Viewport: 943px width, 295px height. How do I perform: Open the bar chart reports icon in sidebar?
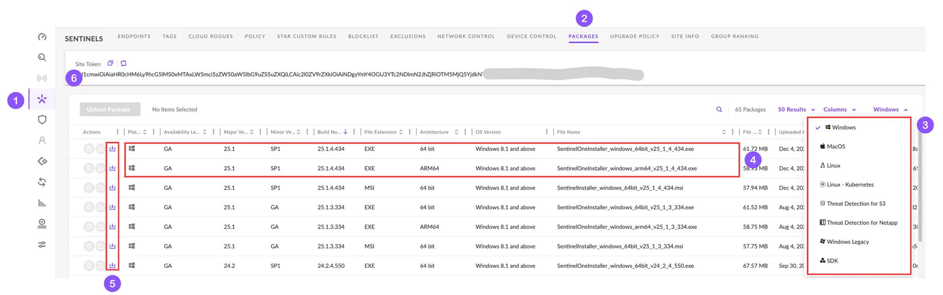point(42,203)
